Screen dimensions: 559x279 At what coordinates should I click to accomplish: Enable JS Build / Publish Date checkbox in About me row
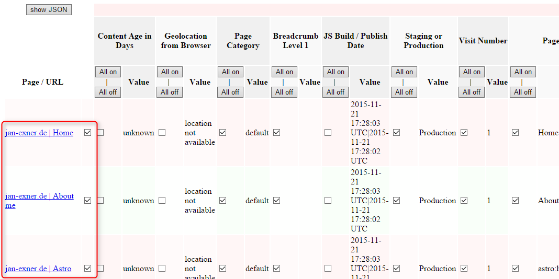tap(328, 200)
